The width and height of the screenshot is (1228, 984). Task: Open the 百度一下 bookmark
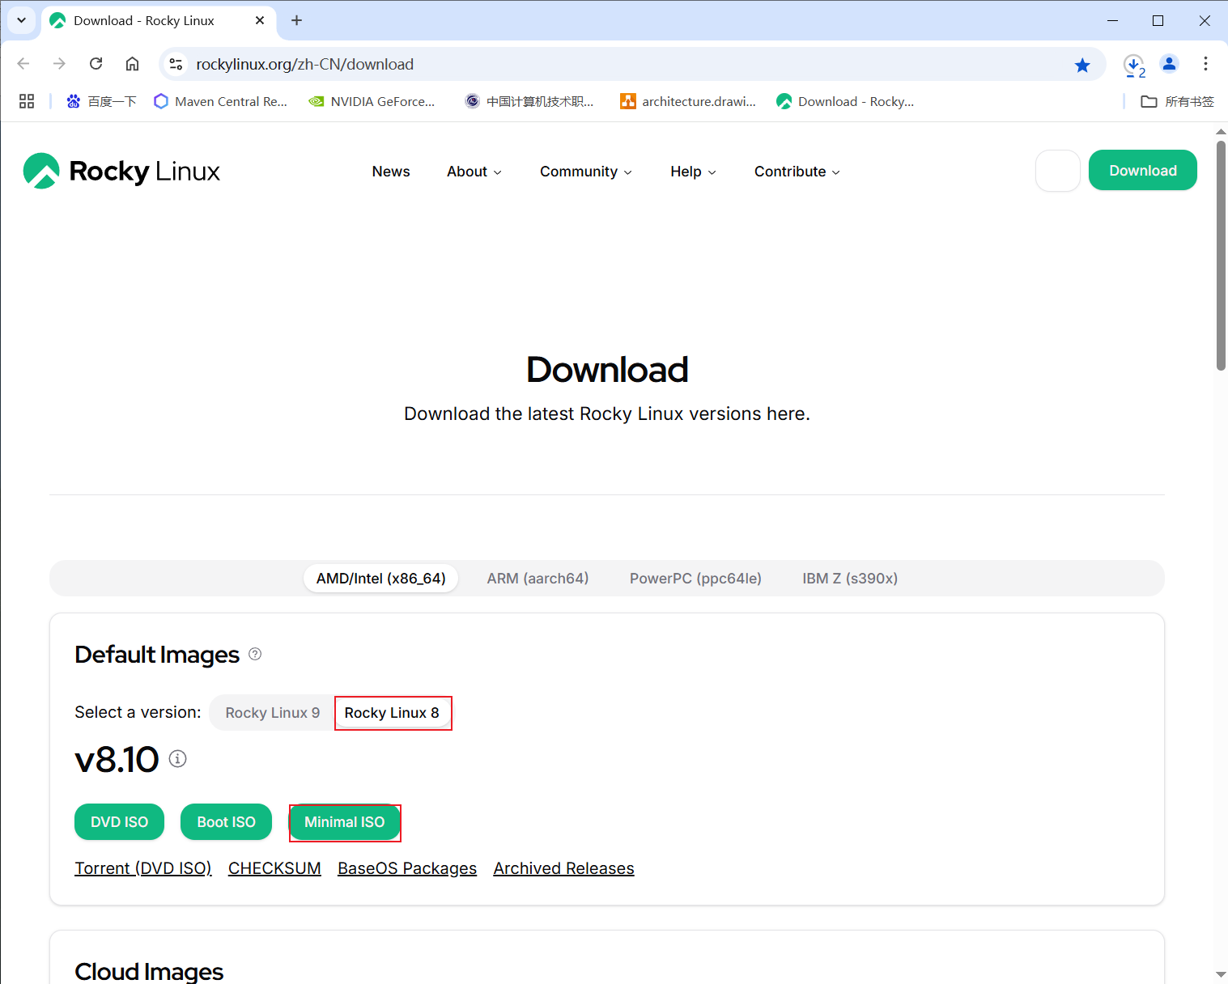(x=101, y=101)
